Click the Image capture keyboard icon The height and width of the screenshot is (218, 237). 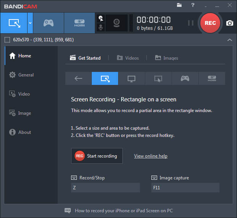[154, 177]
